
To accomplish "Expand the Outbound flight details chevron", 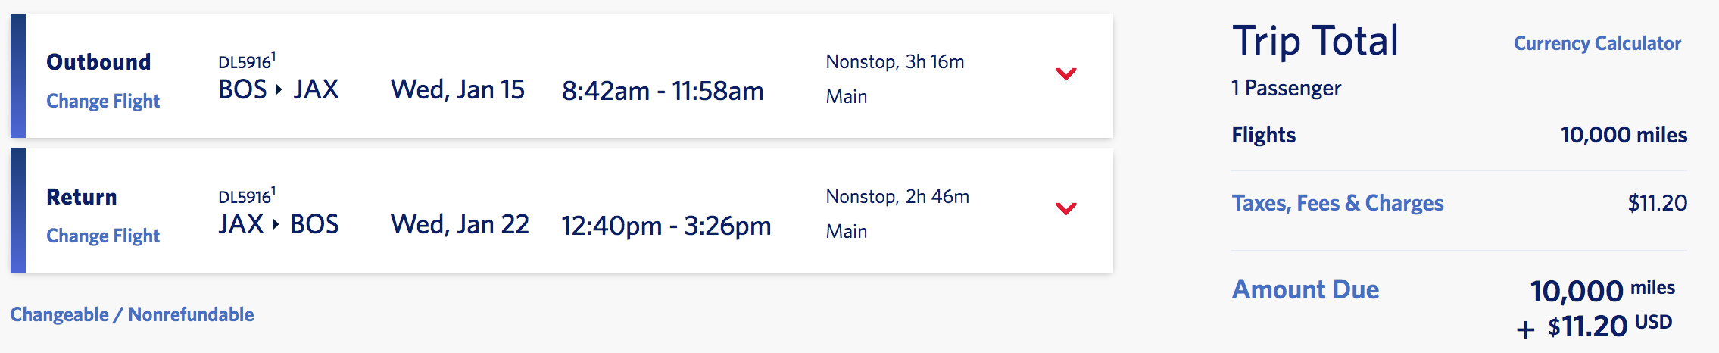I will (x=1065, y=74).
